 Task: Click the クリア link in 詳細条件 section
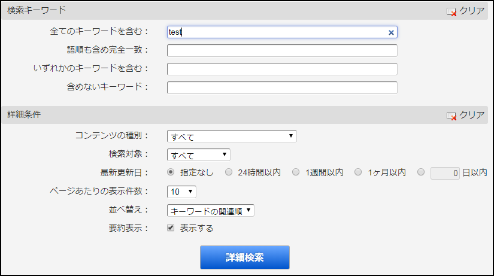[x=472, y=116]
